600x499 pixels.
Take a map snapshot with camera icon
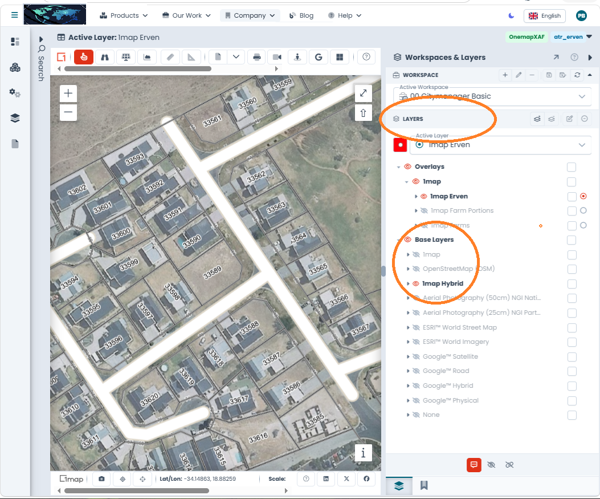pyautogui.click(x=101, y=478)
